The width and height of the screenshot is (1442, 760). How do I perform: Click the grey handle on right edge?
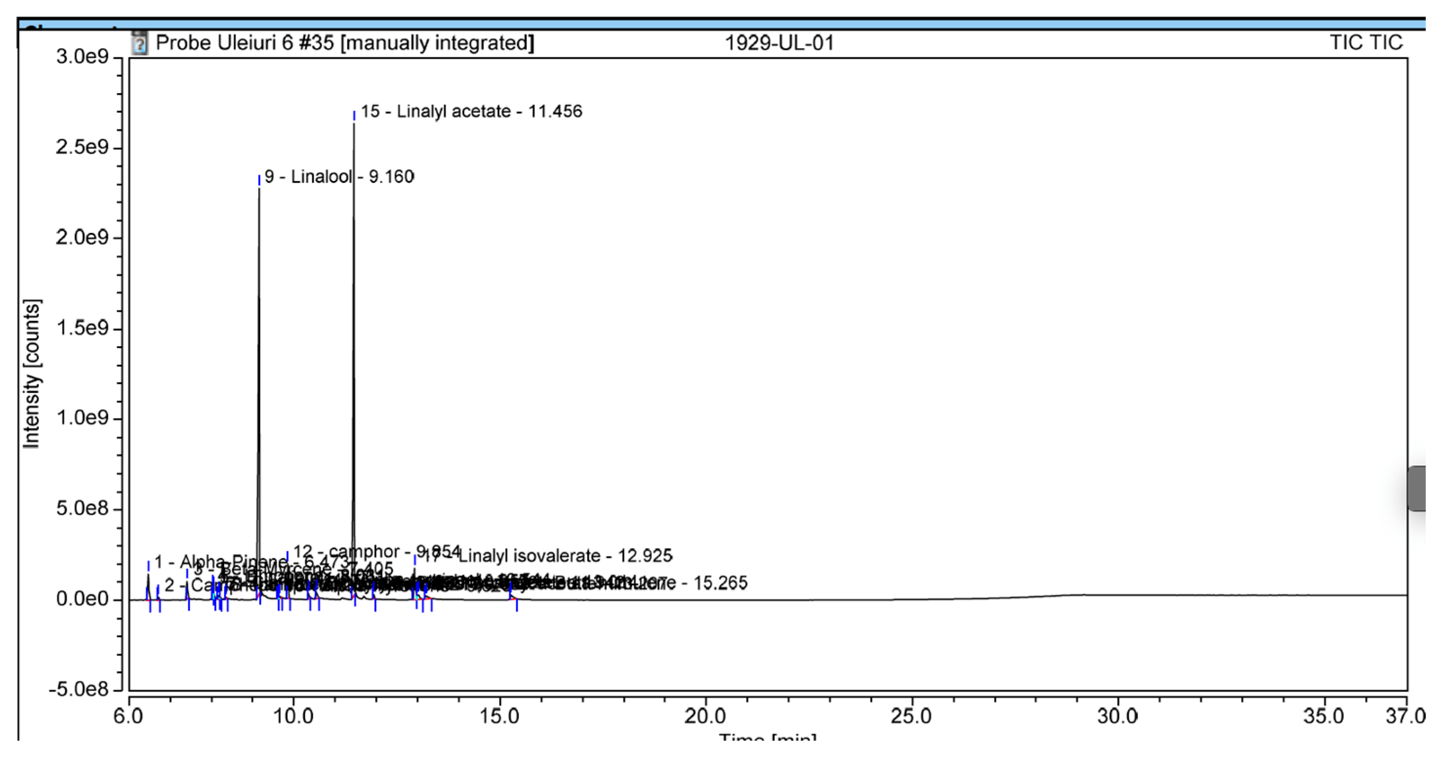(1416, 489)
